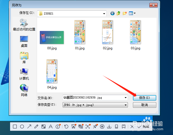Create a new folder
Image resolution: width=173 pixels, height=135 pixels.
[x=125, y=13]
